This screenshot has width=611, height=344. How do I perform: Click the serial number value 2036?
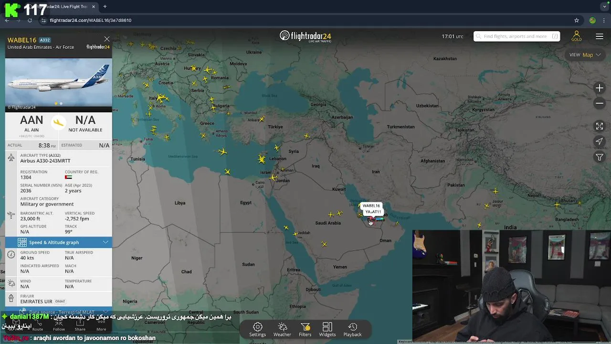25,191
